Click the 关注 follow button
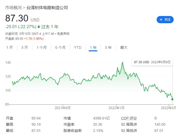The image size is (176, 136). click(x=165, y=20)
